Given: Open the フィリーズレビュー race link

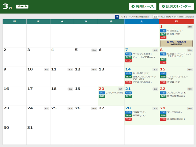Looking at the screenshot, I should 178,78.
